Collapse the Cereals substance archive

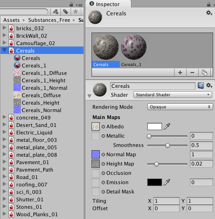click(5, 50)
